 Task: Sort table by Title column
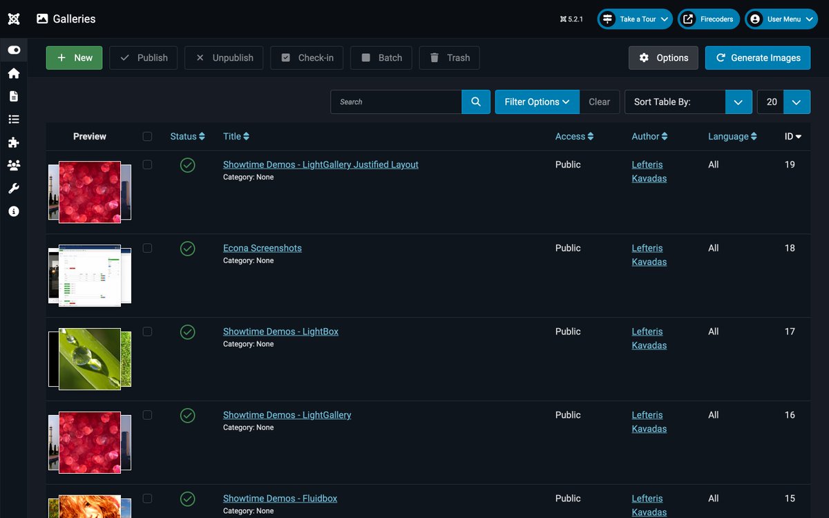(236, 137)
